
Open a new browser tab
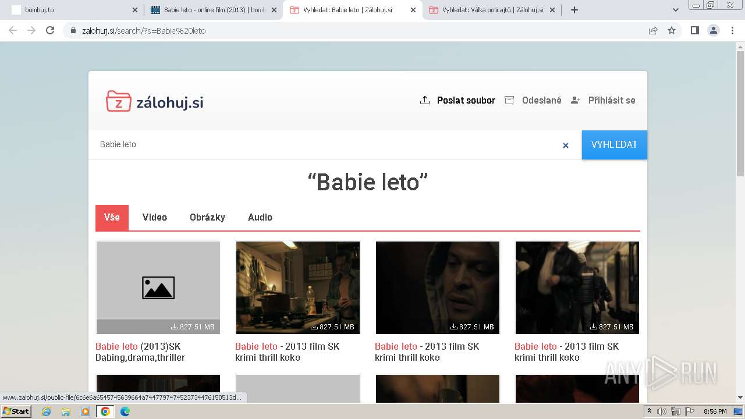point(574,10)
